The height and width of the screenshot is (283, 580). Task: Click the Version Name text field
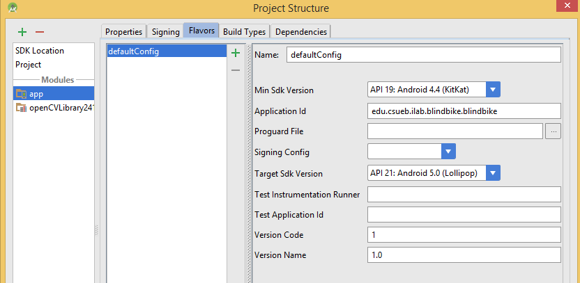pos(464,255)
